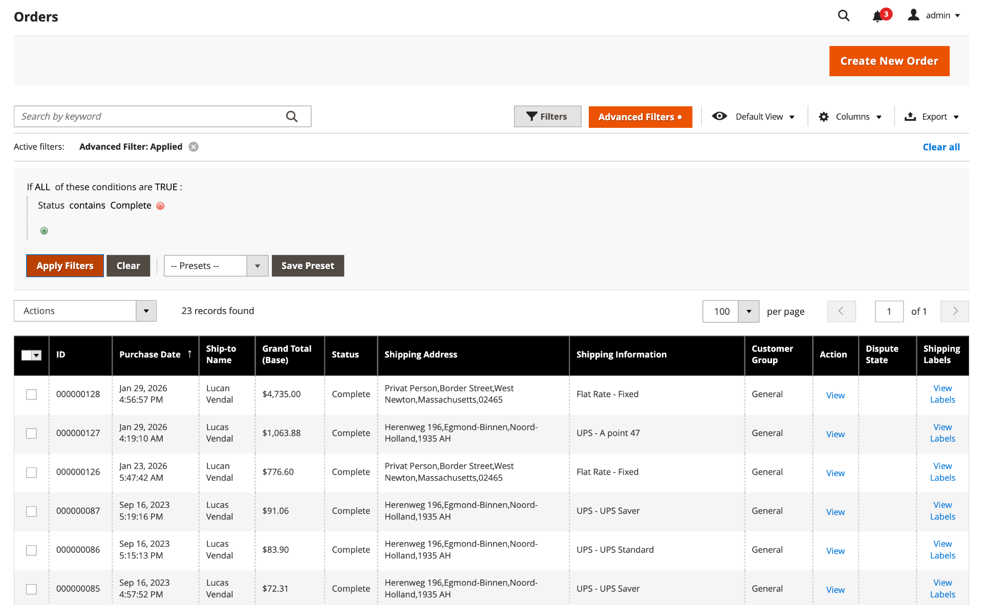Select order 000000126 checkbox
Image resolution: width=983 pixels, height=605 pixels.
tap(32, 472)
